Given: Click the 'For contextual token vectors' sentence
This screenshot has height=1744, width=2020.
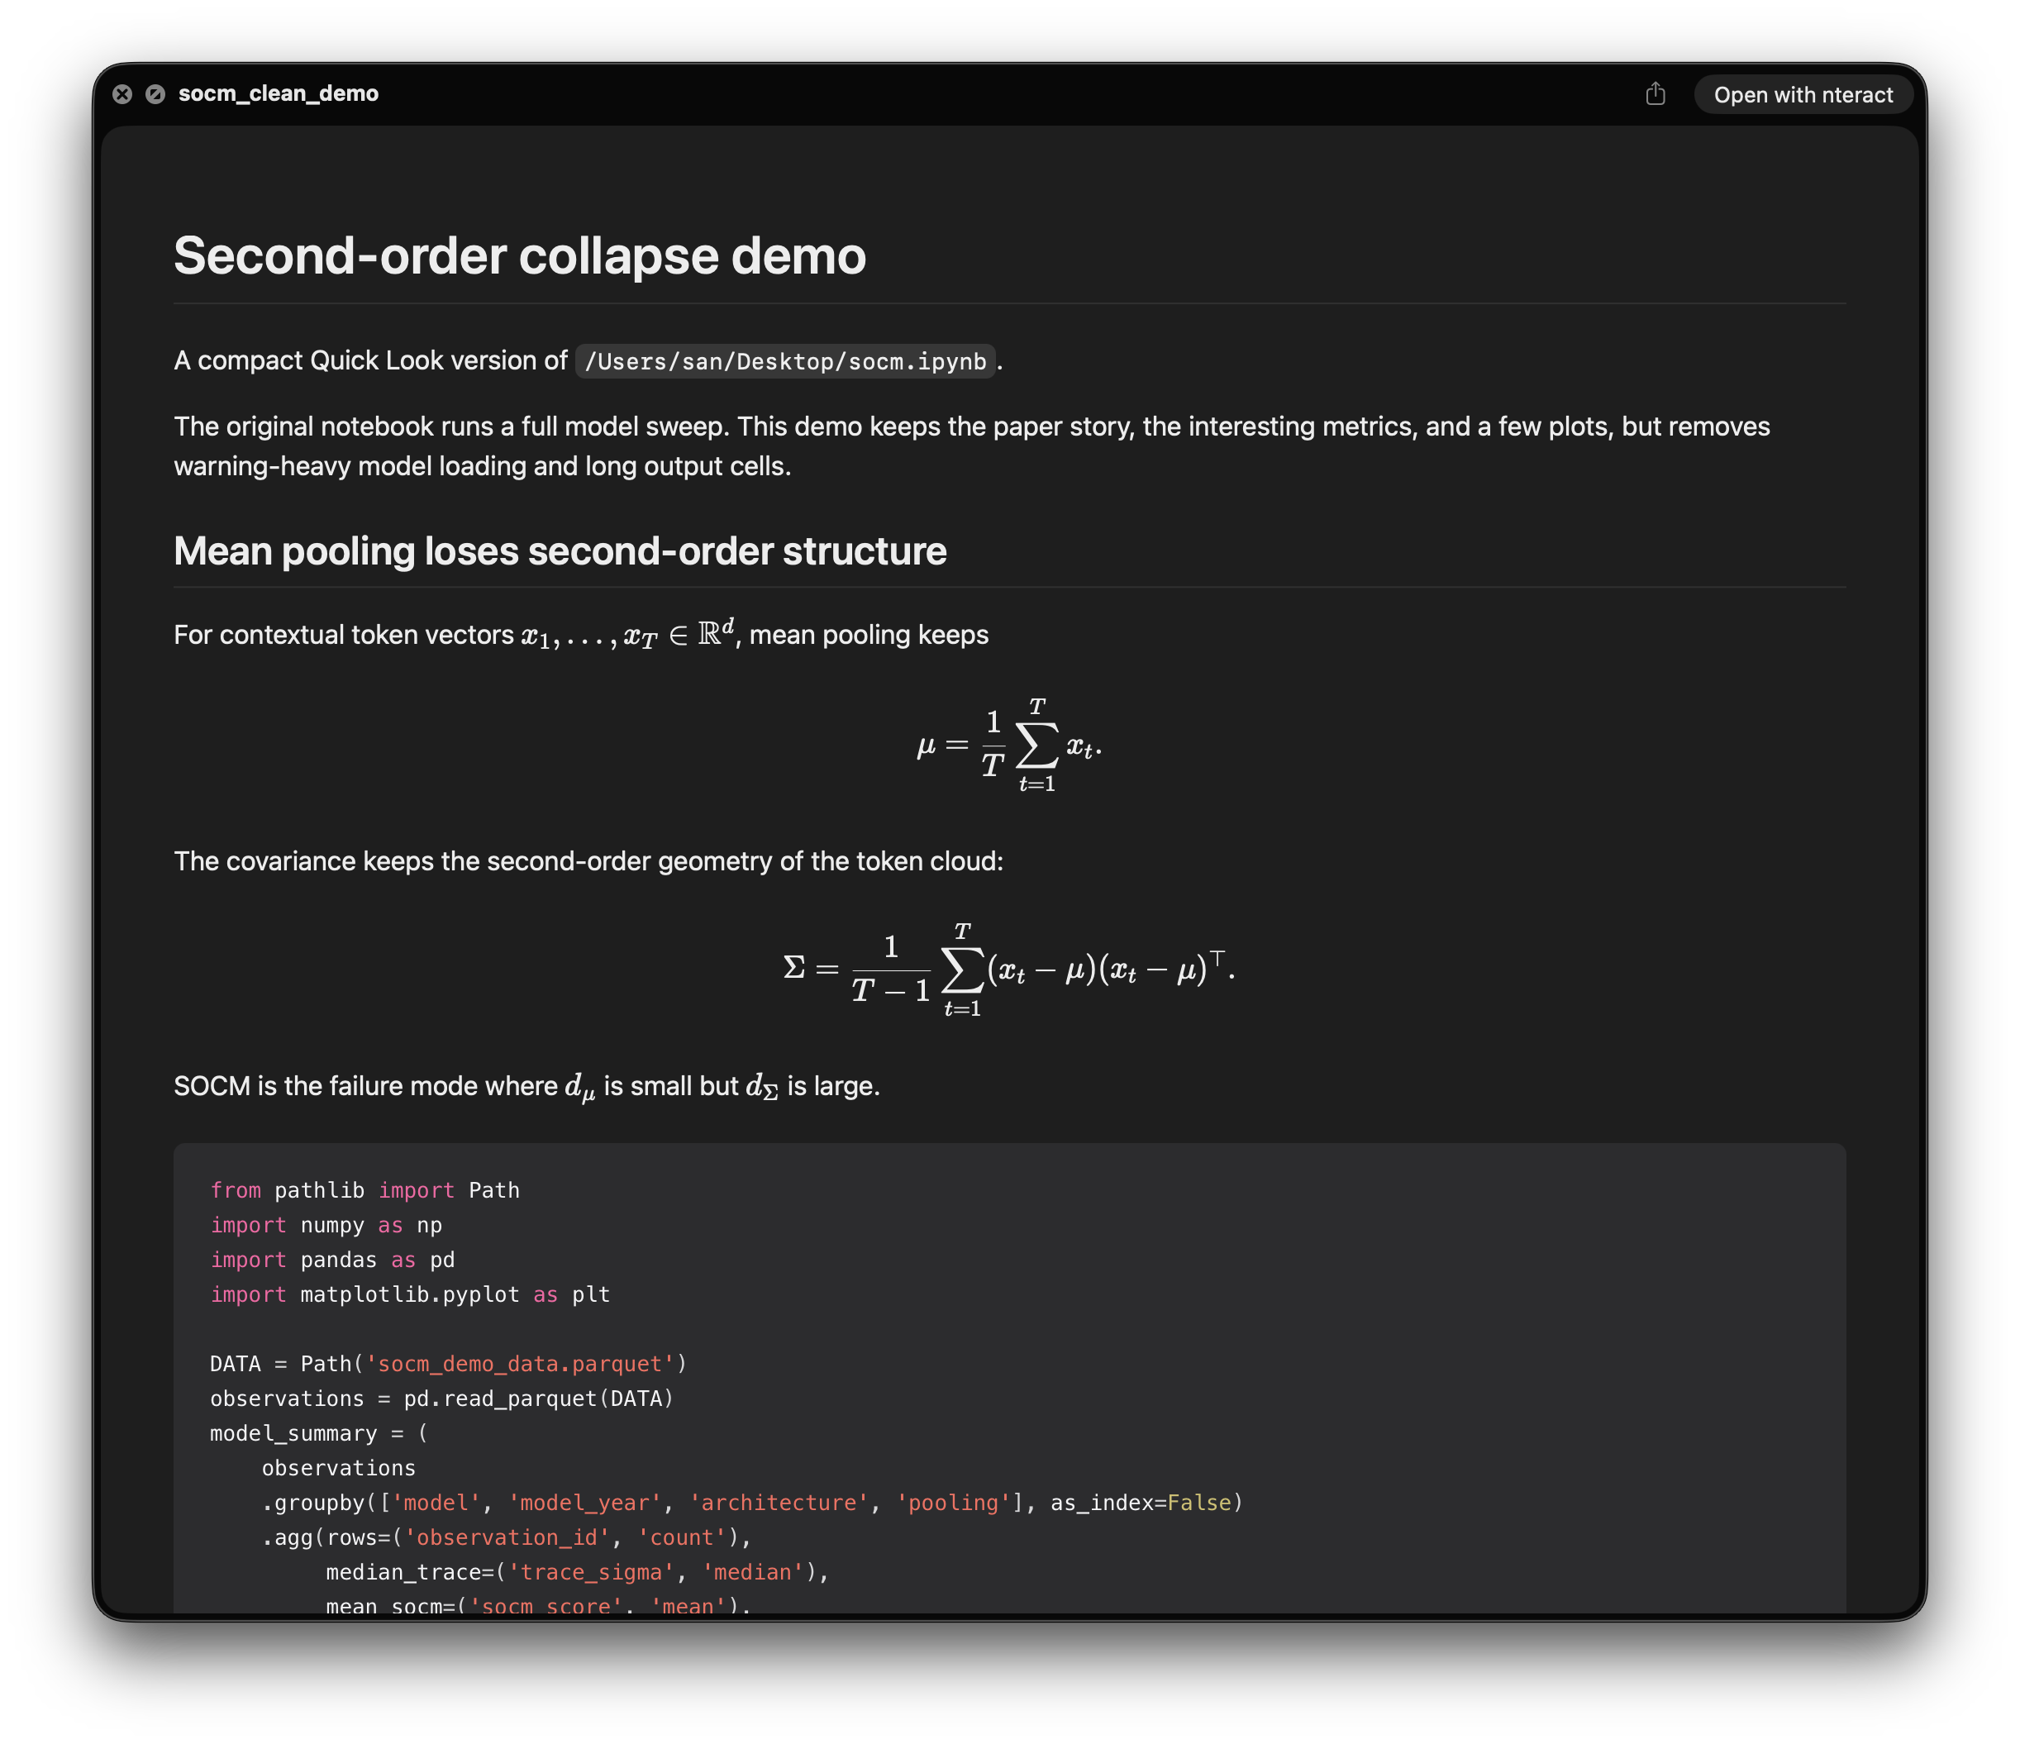Looking at the screenshot, I should click(581, 635).
